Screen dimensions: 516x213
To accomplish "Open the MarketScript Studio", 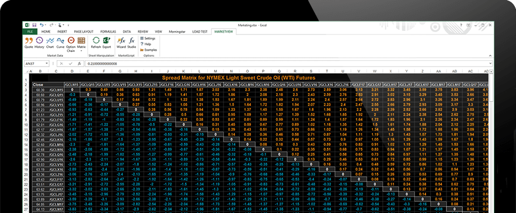I will (x=132, y=43).
